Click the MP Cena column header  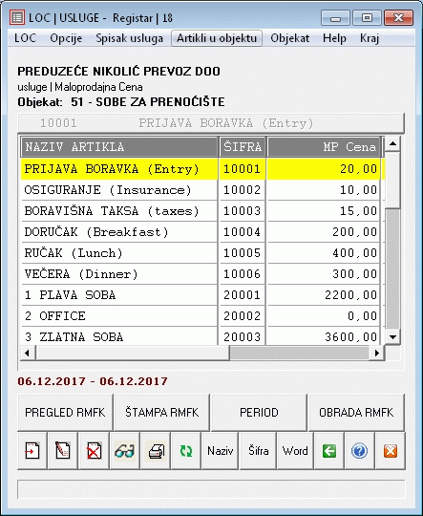(x=324, y=147)
